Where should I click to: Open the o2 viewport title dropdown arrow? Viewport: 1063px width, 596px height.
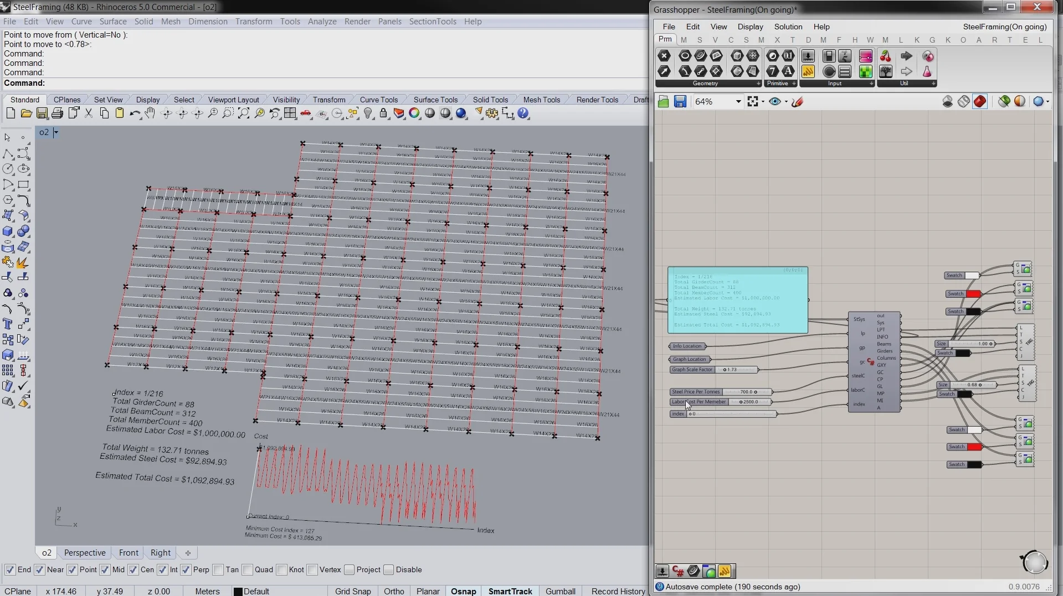(x=55, y=132)
